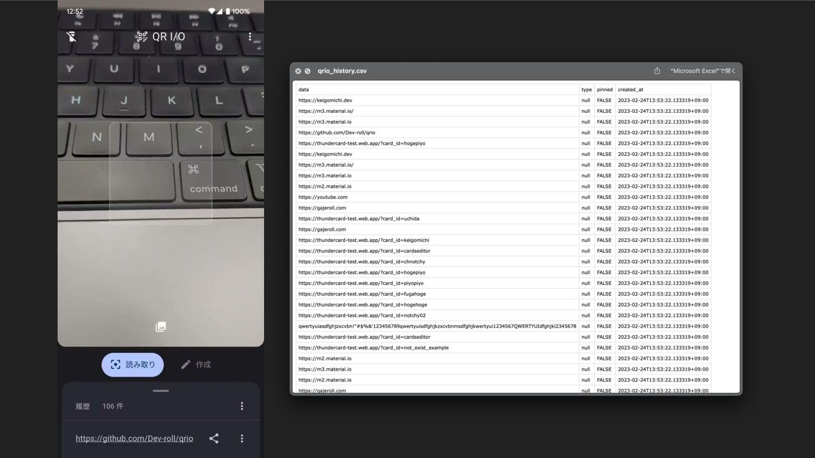Click the share icon in the preview window
The height and width of the screenshot is (458, 815).
657,71
